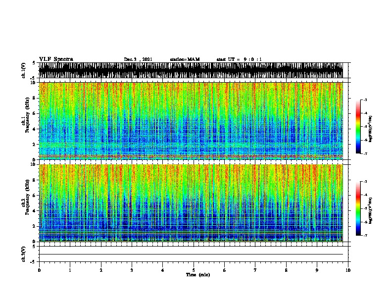The height and width of the screenshot is (303, 392).
Task: Click the ch.2 frequency axis "2" tick label
Action: click(x=35, y=226)
